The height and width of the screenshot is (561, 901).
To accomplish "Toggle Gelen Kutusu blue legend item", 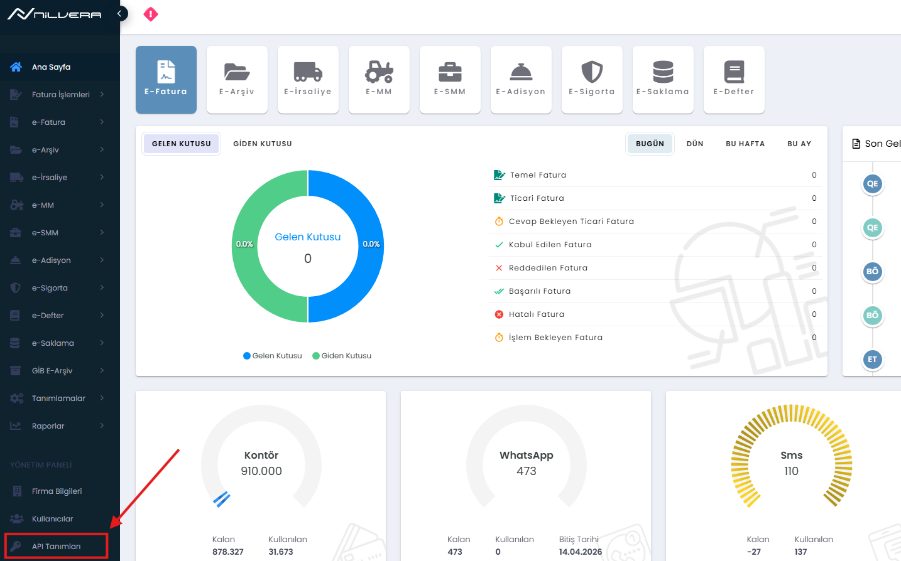I will pyautogui.click(x=273, y=356).
